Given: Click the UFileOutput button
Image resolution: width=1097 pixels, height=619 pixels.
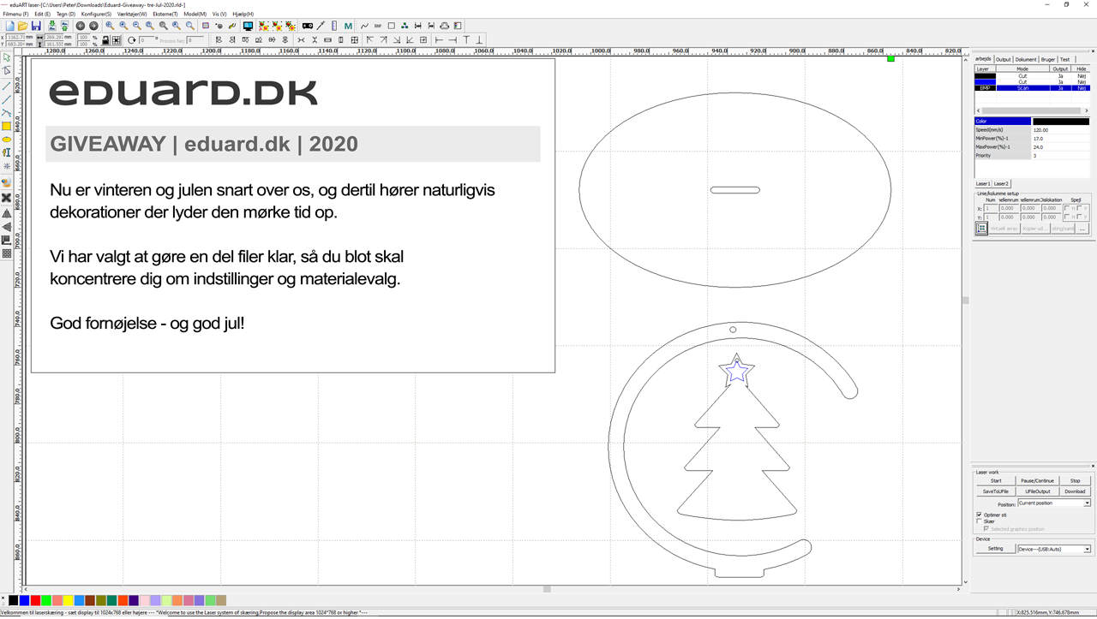Looking at the screenshot, I should [1038, 491].
